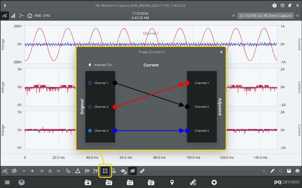Image resolution: width=302 pixels, height=188 pixels.
Task: Activate the delta calculation tool
Action: click(78, 171)
